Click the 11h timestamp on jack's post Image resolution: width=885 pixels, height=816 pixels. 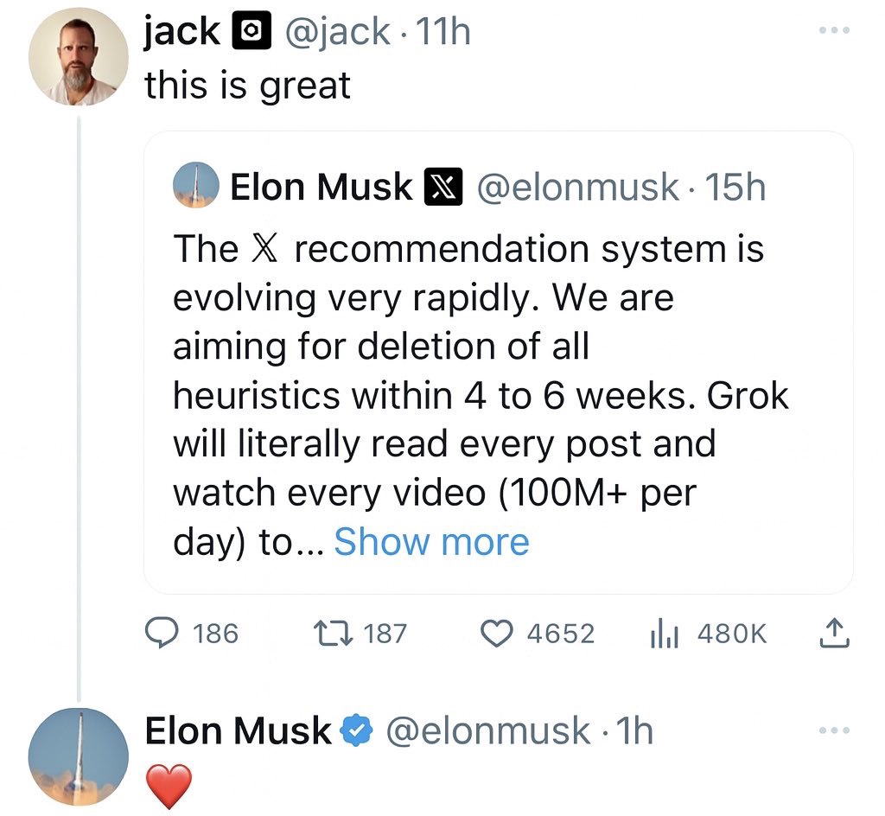[x=442, y=32]
